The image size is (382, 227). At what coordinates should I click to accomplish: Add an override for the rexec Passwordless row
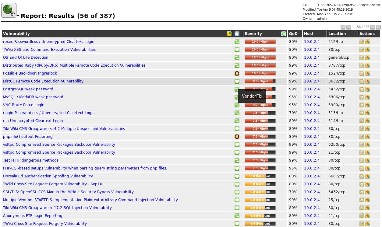coord(368,42)
